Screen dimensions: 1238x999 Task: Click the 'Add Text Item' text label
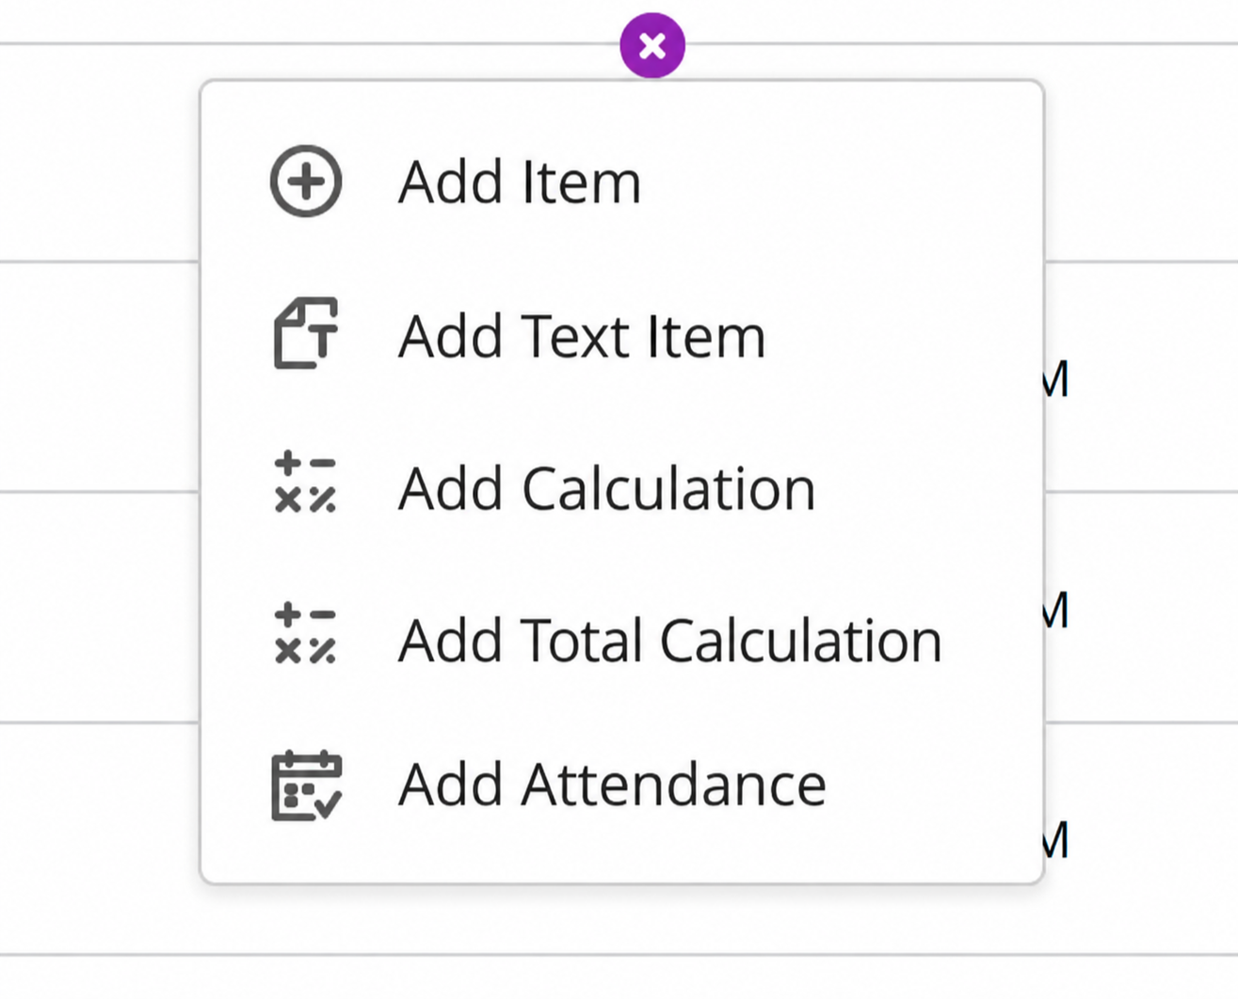[582, 336]
